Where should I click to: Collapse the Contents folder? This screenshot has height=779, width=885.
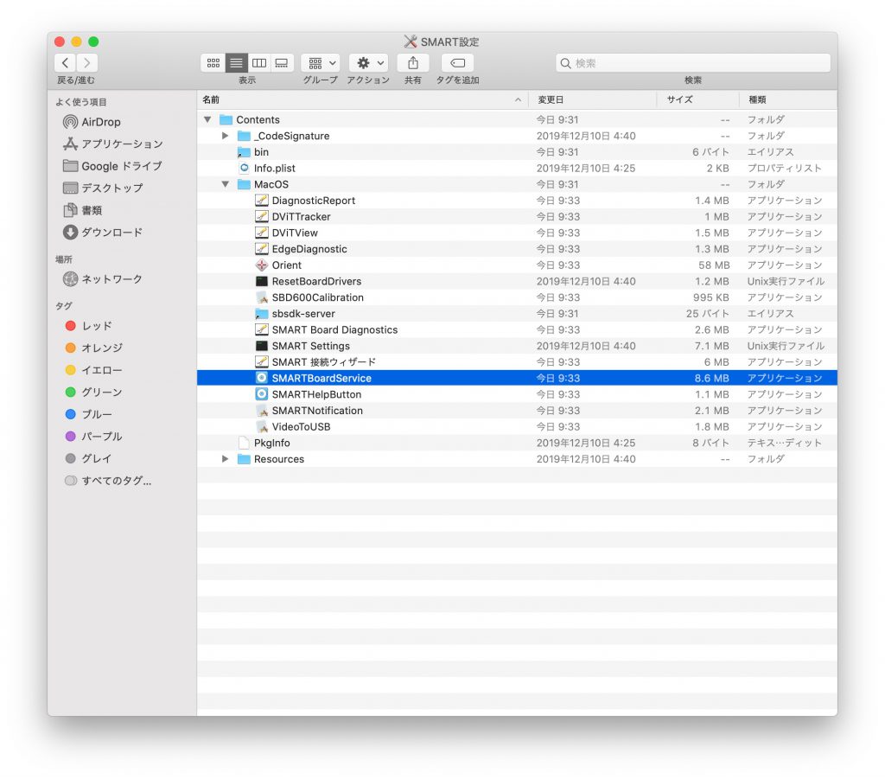207,119
